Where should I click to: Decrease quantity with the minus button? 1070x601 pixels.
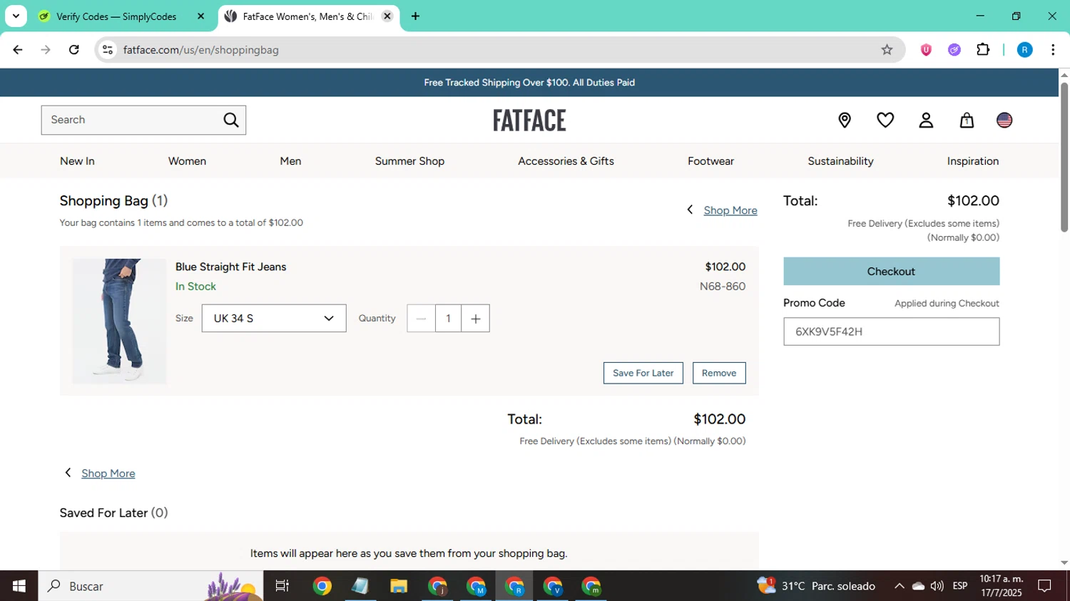point(421,318)
